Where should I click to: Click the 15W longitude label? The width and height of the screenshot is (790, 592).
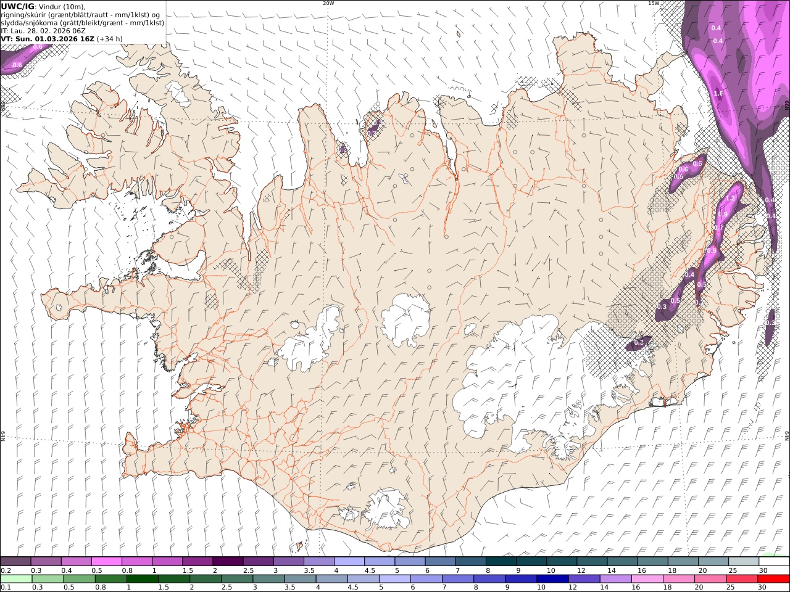[653, 3]
